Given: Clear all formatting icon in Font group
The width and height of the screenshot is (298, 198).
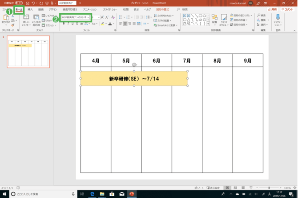Looking at the screenshot, I should pos(113,17).
